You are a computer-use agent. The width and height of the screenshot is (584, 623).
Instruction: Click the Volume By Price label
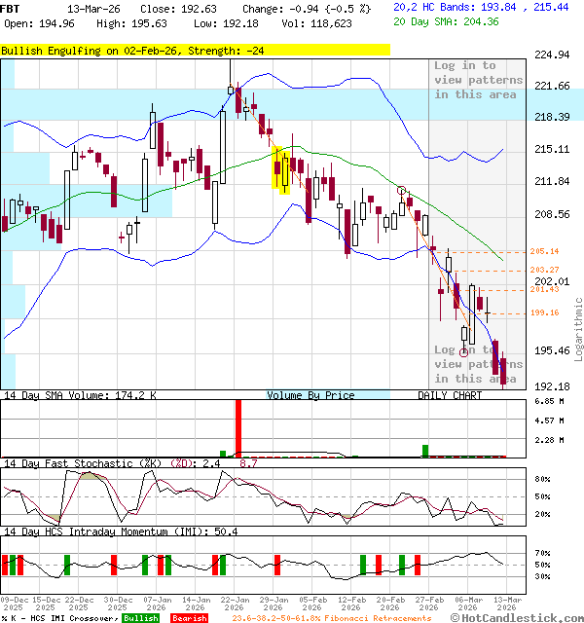point(310,395)
